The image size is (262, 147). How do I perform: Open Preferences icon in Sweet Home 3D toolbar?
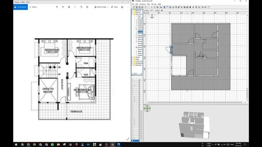click(142, 7)
